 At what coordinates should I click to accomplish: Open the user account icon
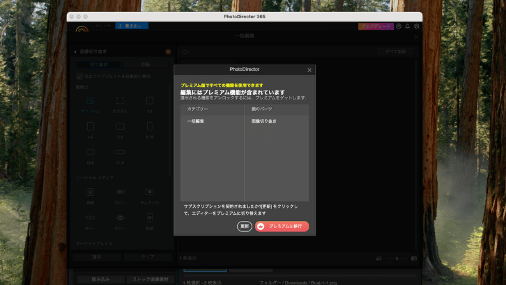(x=398, y=26)
